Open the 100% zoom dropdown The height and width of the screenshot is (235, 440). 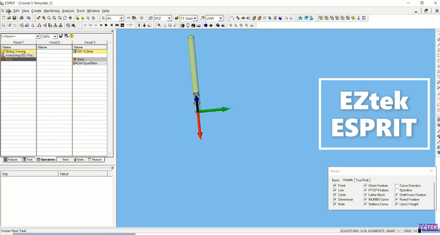click(x=55, y=37)
